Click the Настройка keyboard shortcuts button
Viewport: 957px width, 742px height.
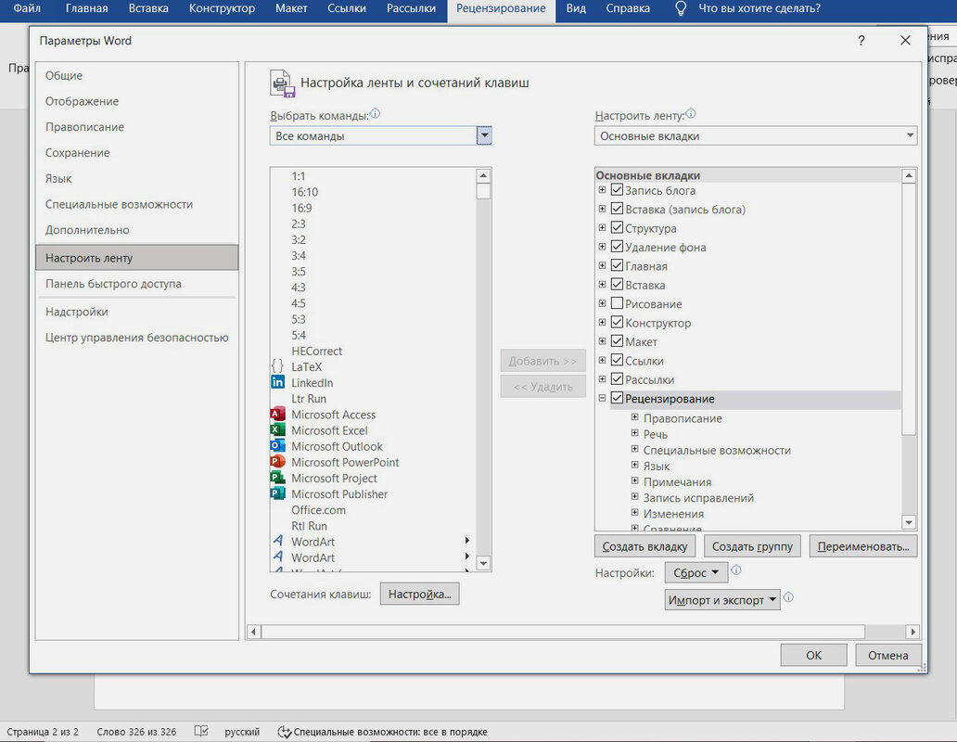[x=419, y=594]
